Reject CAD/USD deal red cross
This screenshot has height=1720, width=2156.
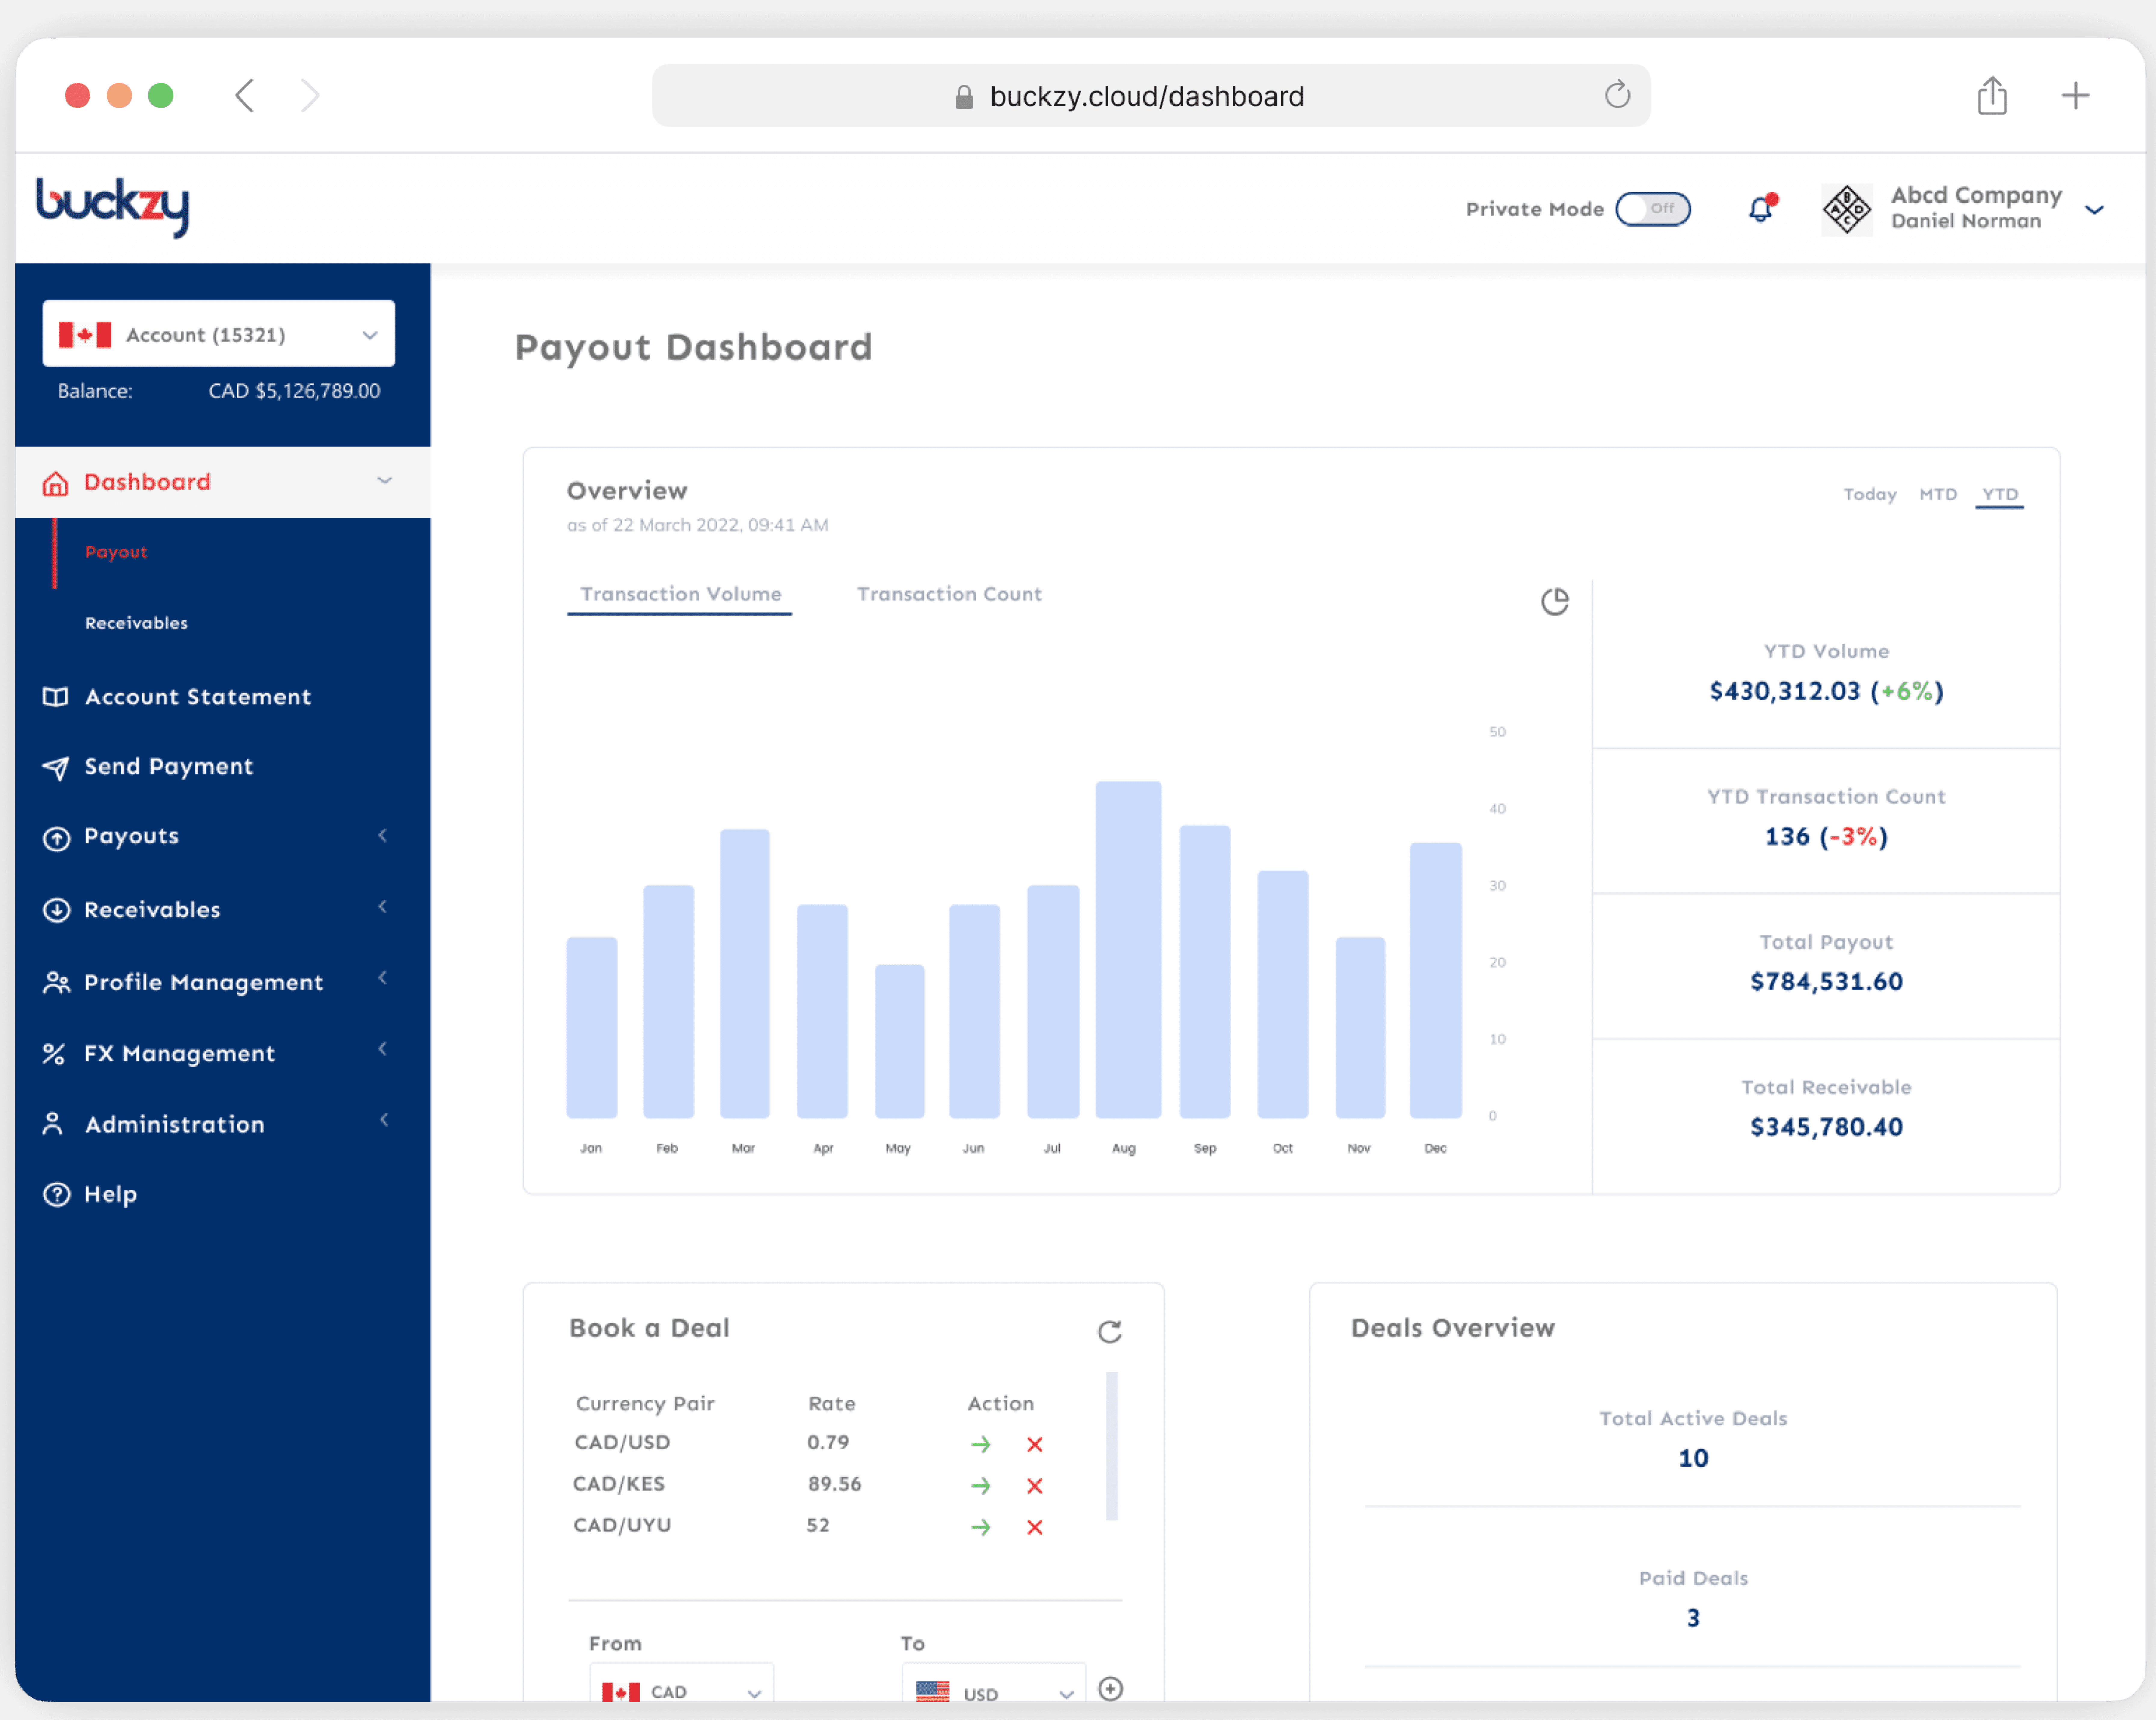1035,1444
